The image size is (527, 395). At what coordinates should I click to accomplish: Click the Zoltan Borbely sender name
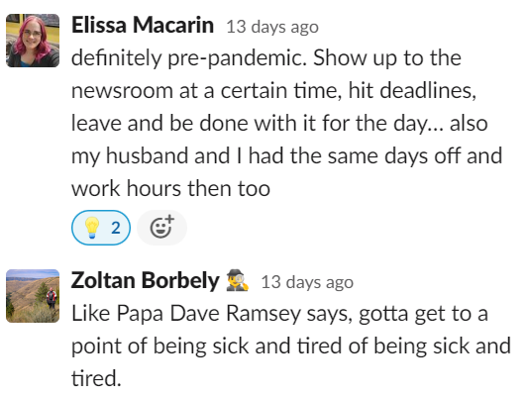tap(146, 281)
